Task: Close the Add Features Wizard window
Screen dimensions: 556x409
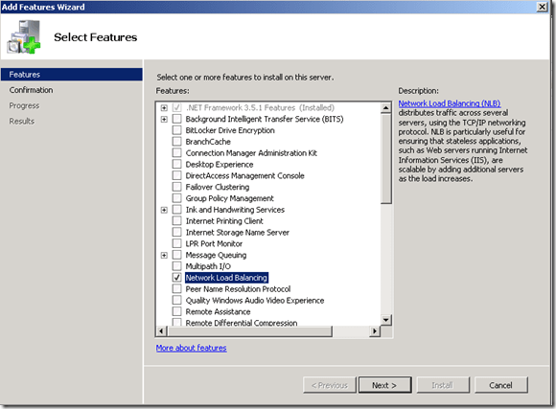Action: click(x=542, y=7)
